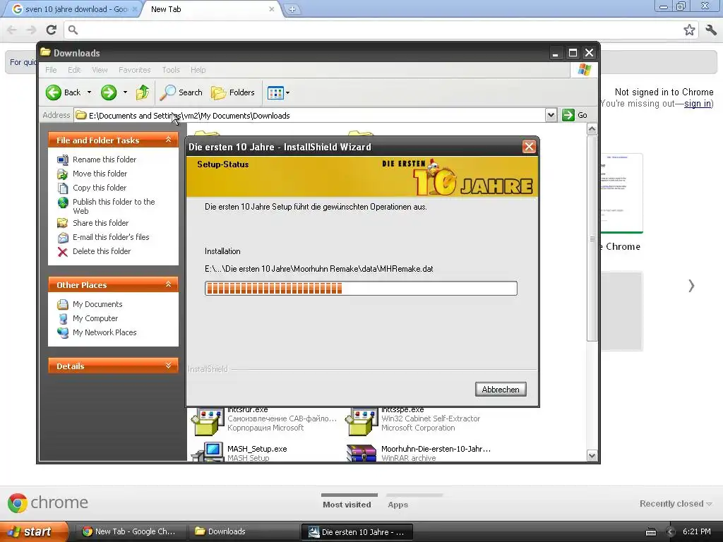
Task: Switch to New Tab - Google Chrome taskbar item
Action: [131, 531]
